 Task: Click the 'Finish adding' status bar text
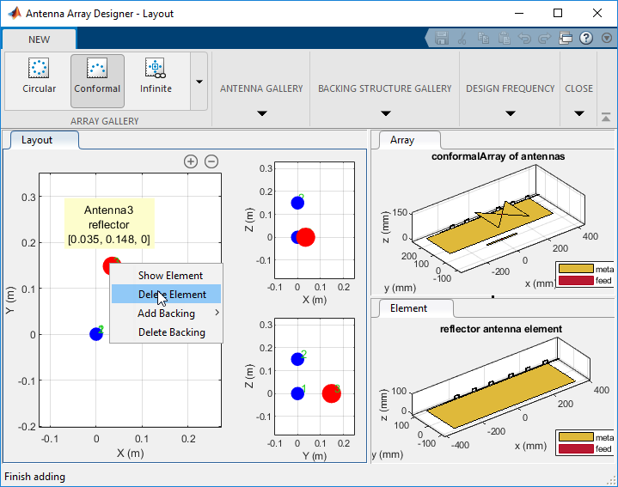click(34, 477)
